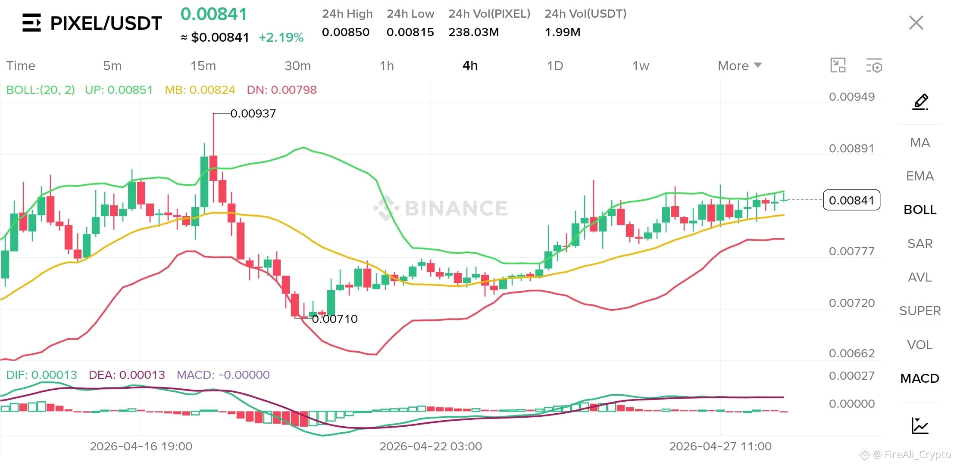Viewport: 957px width, 465px height.
Task: Click the DEA: 0.00013 label
Action: [x=127, y=375]
